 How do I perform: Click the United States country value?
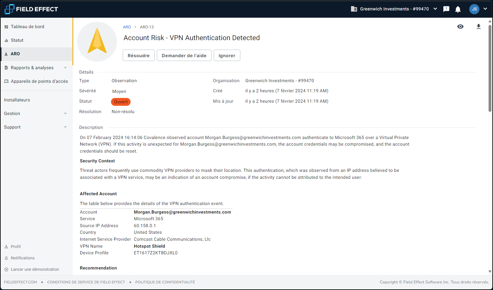click(148, 232)
